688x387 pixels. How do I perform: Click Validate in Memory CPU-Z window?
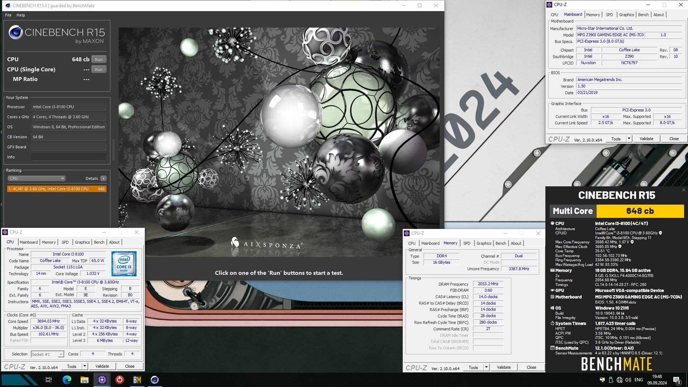(x=504, y=367)
